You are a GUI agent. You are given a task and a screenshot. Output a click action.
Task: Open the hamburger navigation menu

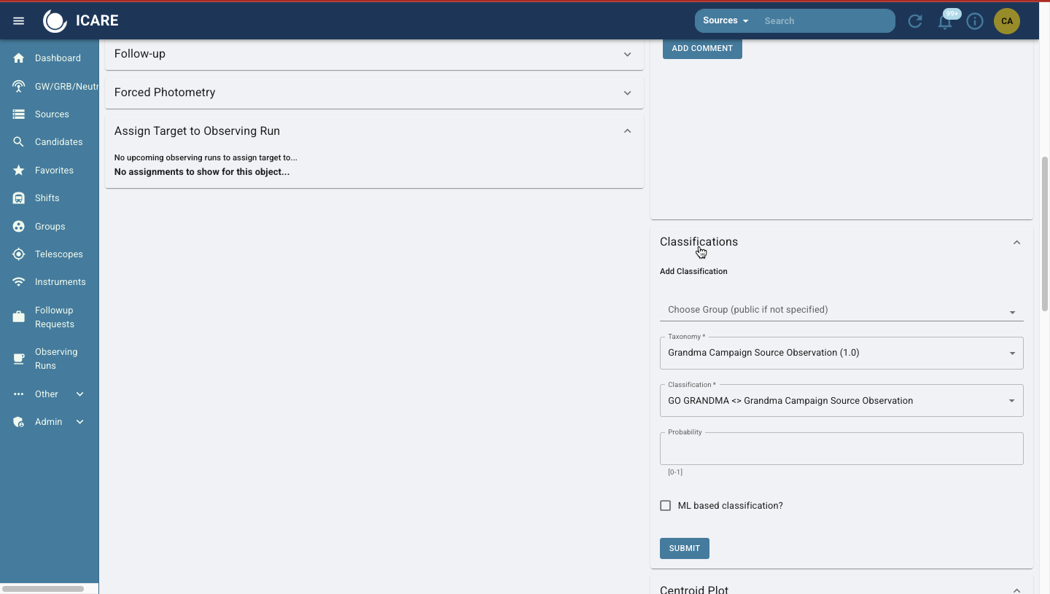tap(19, 21)
